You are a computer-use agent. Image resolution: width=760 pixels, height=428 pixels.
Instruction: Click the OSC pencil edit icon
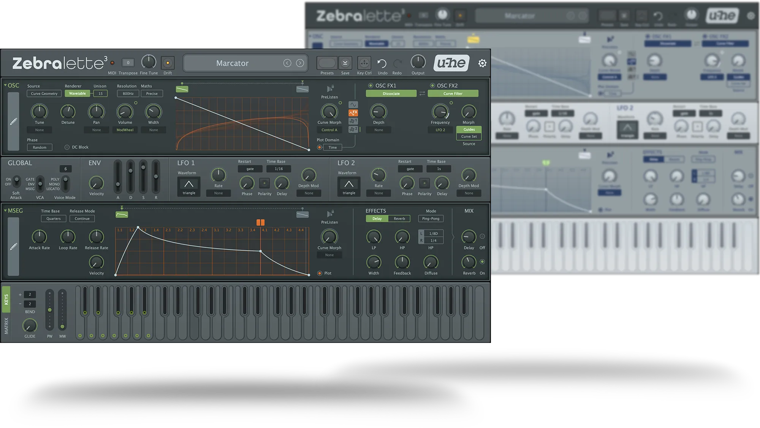(13, 122)
